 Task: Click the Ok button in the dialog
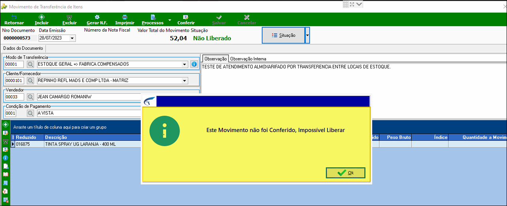[x=346, y=173]
